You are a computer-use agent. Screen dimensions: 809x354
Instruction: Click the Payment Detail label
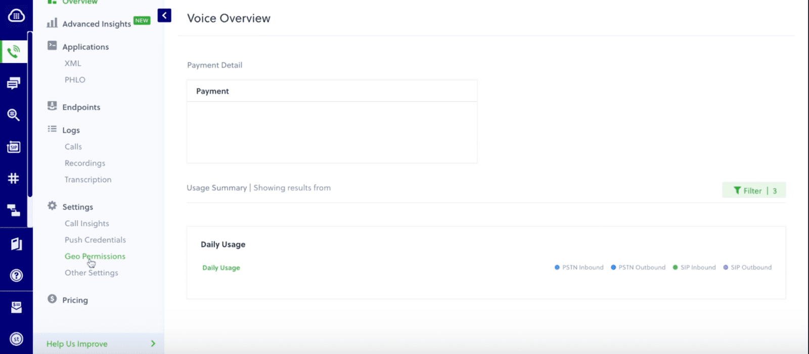tap(214, 65)
